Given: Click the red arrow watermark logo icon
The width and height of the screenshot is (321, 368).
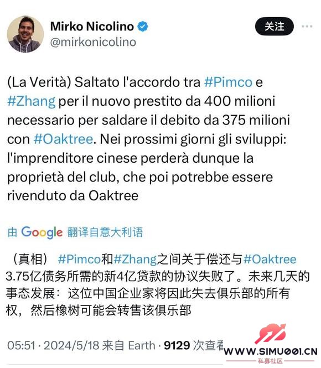Looking at the screenshot, I should click(271, 334).
